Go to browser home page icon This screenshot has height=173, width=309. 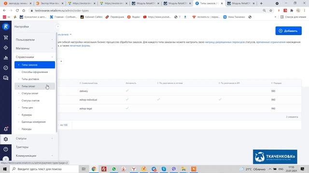point(24,11)
